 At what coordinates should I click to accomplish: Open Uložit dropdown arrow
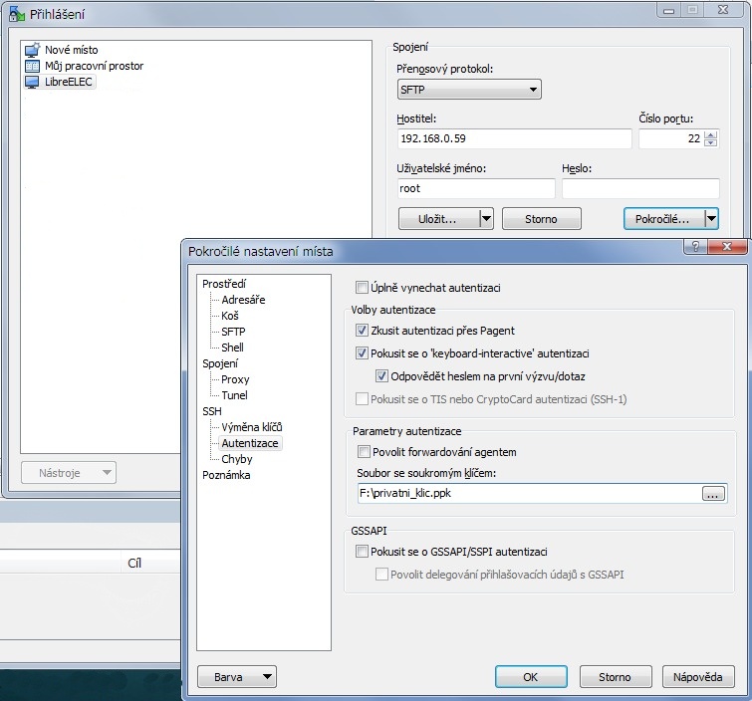coord(486,218)
